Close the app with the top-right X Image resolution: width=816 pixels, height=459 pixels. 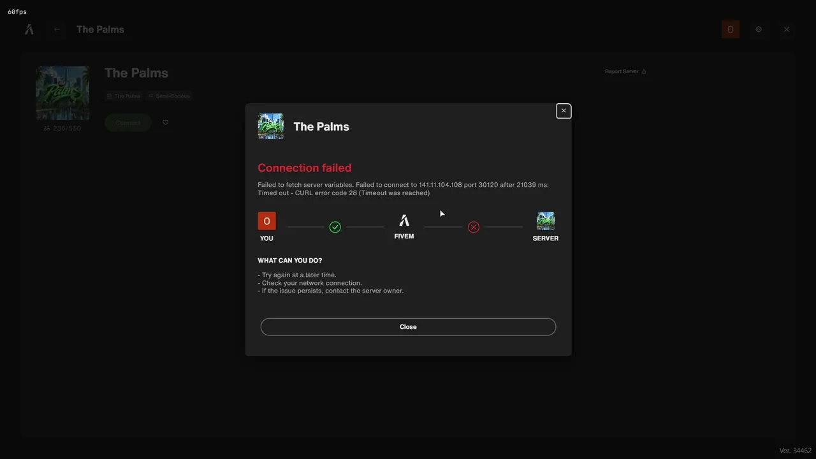787,29
